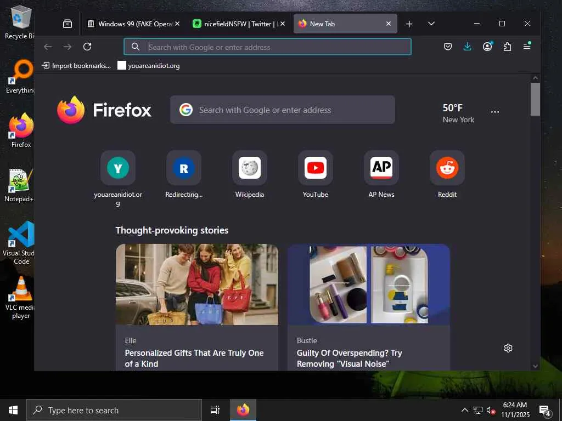Click Import bookmarks in bookmarks bar
Screen dimensions: 562x421
point(76,66)
